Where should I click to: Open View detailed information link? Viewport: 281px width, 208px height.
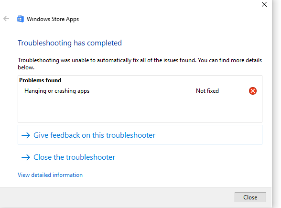[50, 175]
